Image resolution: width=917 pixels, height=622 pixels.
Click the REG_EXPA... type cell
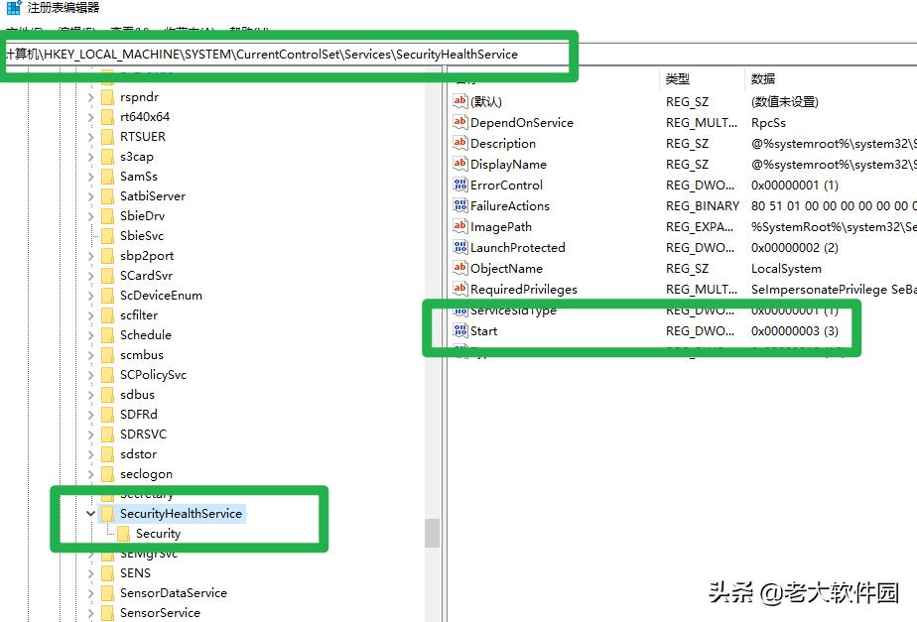coord(700,227)
